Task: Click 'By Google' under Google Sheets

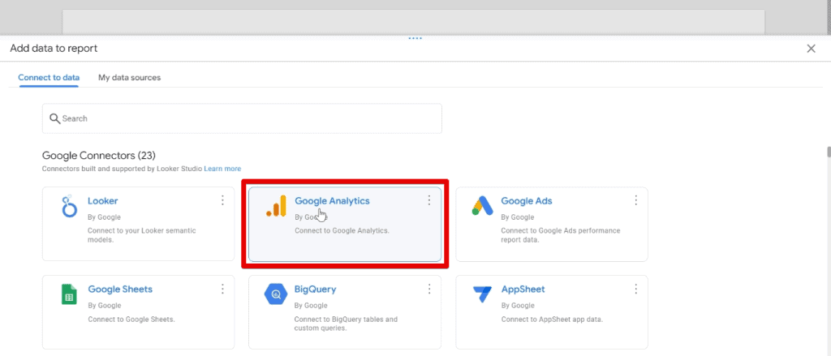Action: (105, 306)
